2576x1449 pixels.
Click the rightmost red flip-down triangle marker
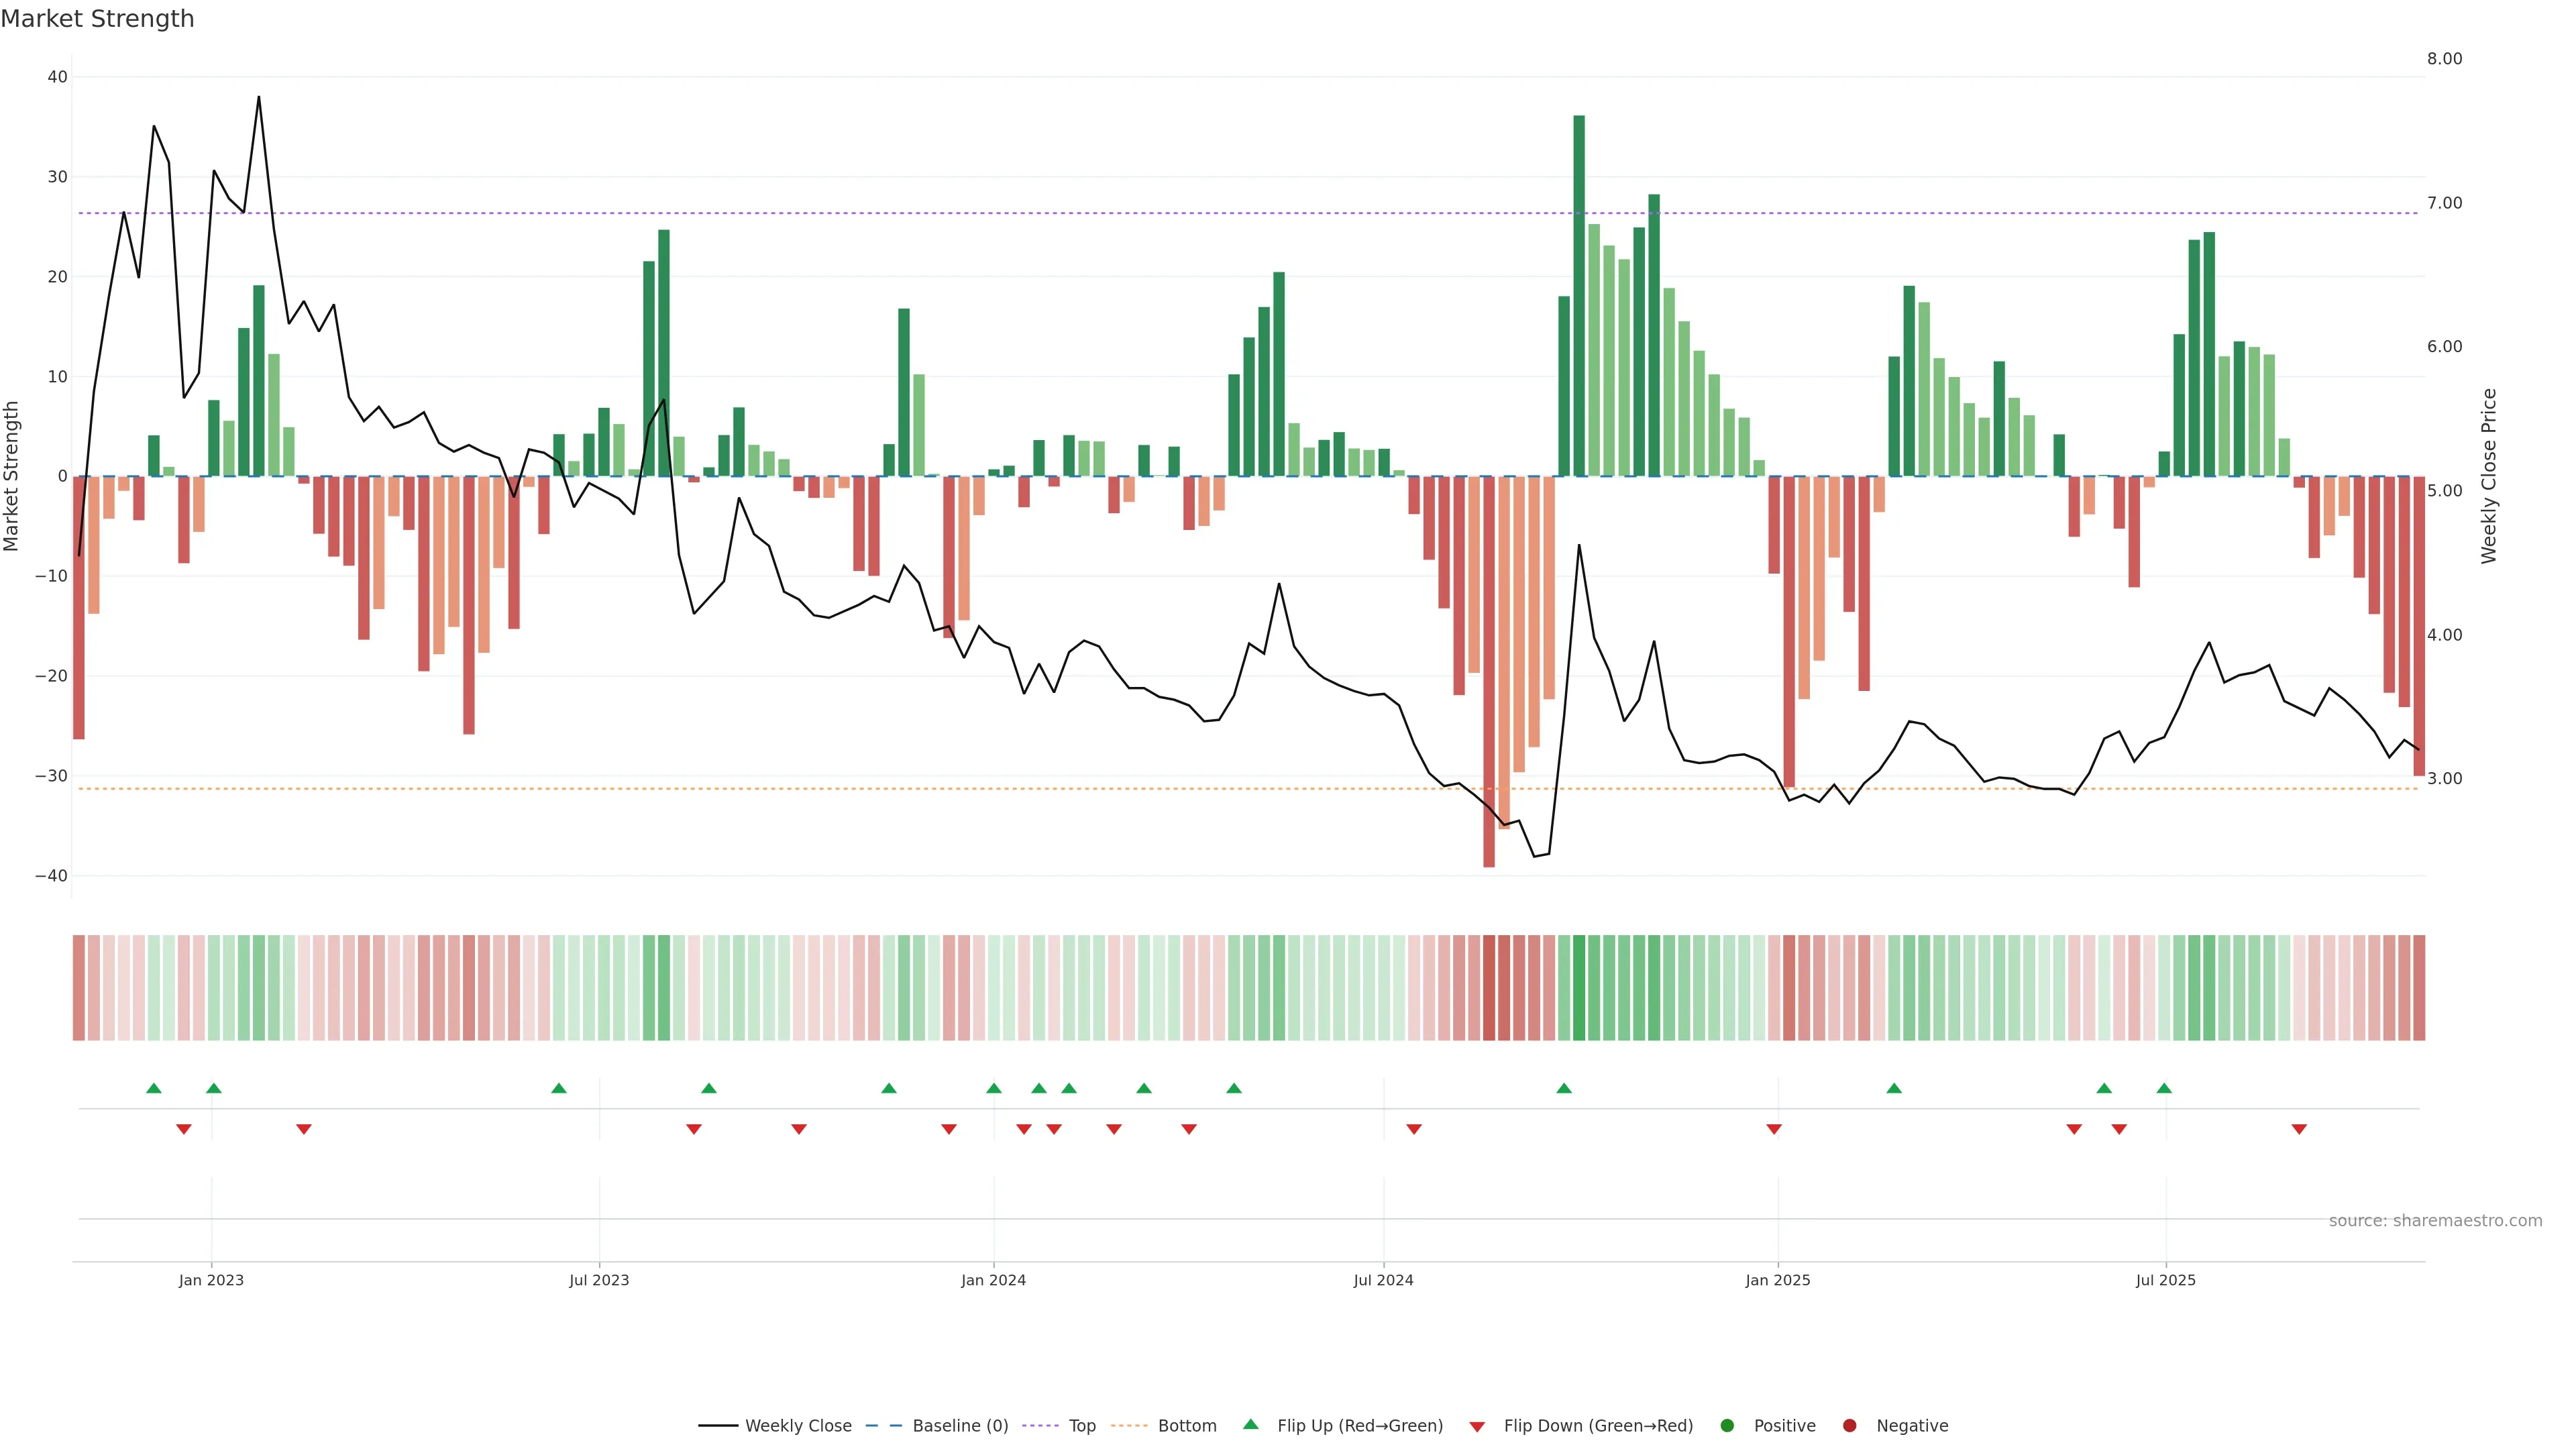(2299, 1129)
